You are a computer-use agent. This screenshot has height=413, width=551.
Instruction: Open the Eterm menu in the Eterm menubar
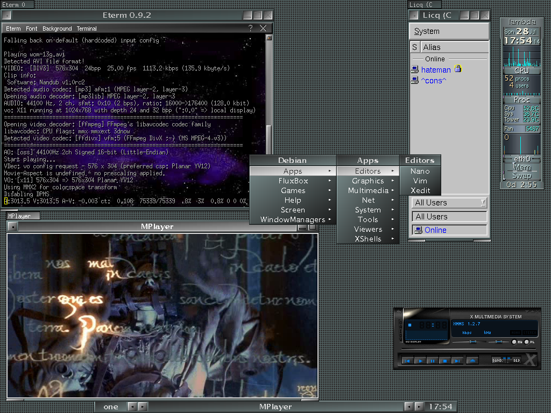coord(13,29)
